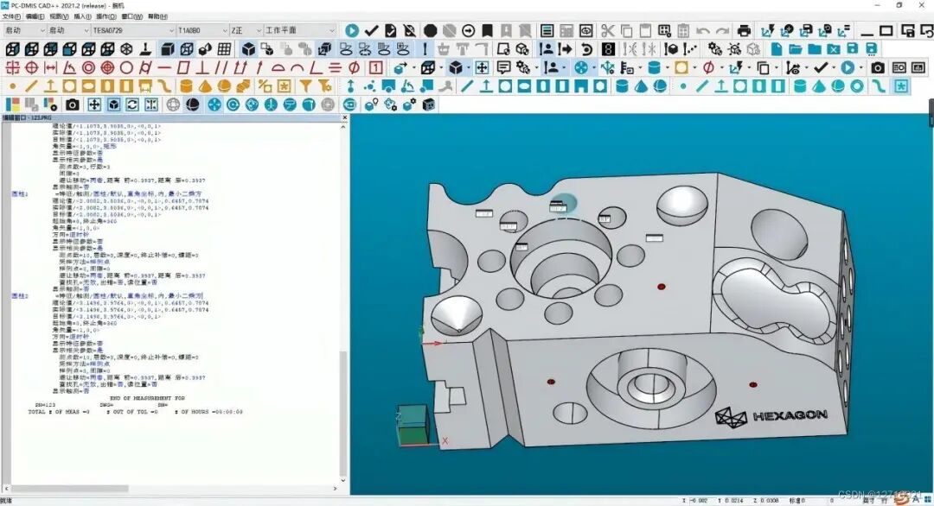This screenshot has width=934, height=506.
Task: Select the orange cone feature icon
Action: click(205, 86)
